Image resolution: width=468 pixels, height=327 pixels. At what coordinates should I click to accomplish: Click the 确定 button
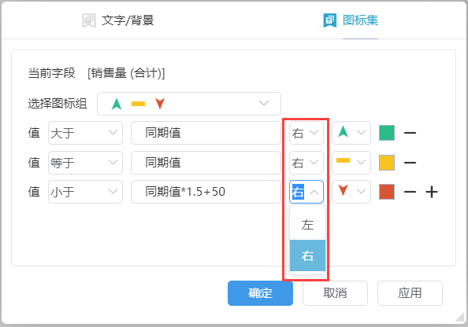click(x=260, y=293)
